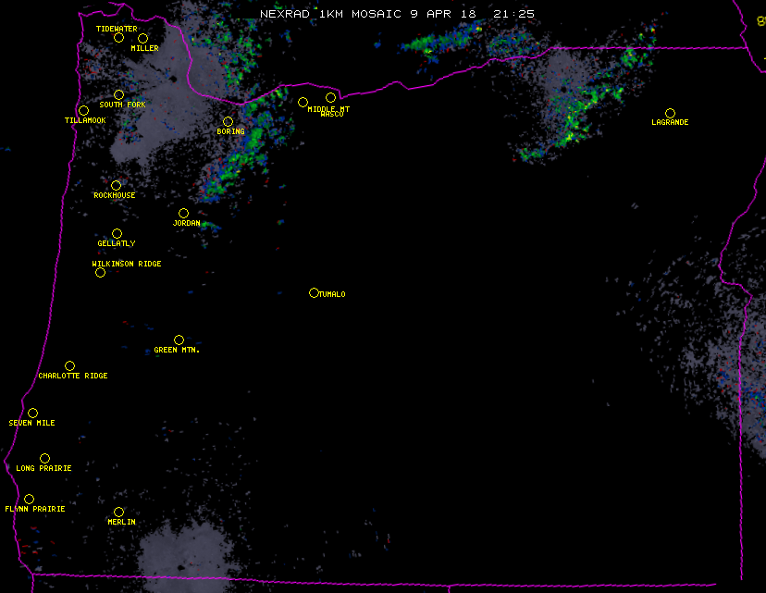Select the Flynn Prairie station marker

tap(29, 500)
